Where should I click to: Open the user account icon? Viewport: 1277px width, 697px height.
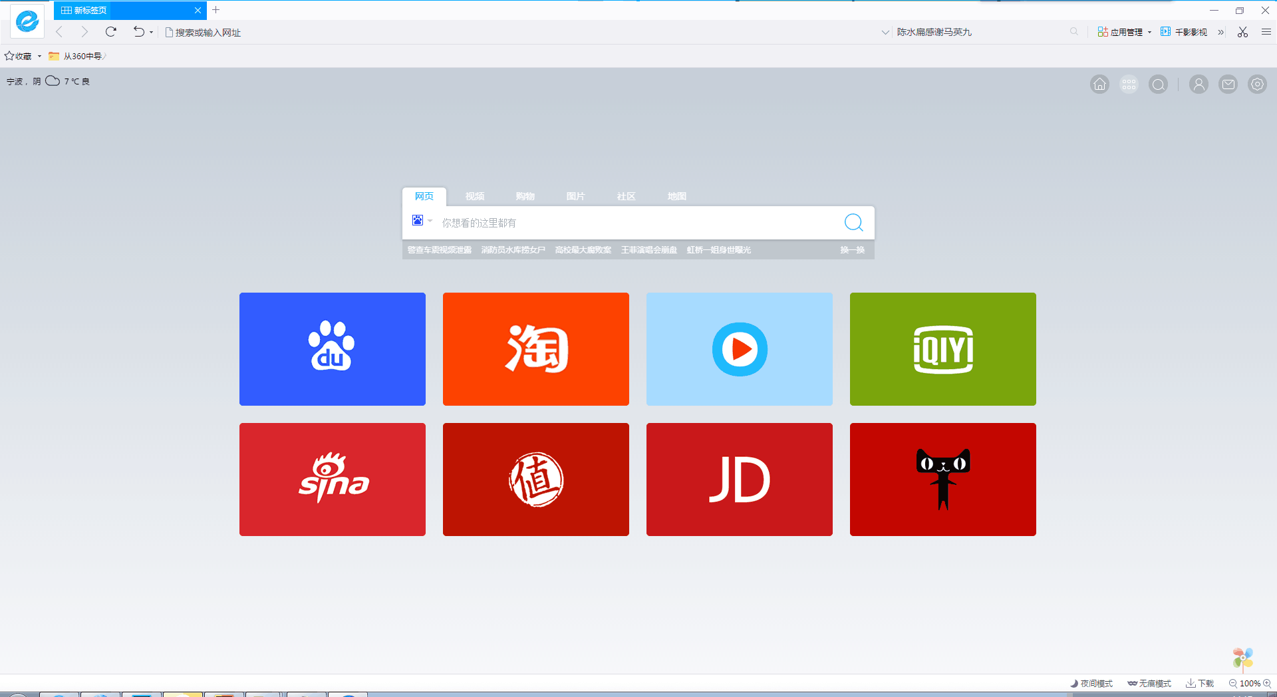1199,84
